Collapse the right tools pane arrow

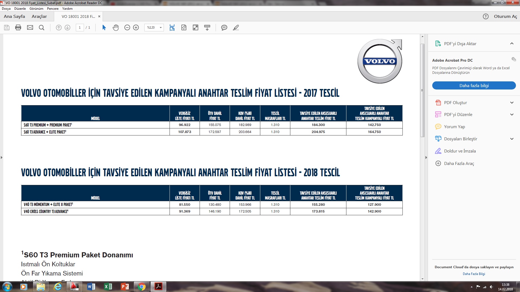point(426,157)
